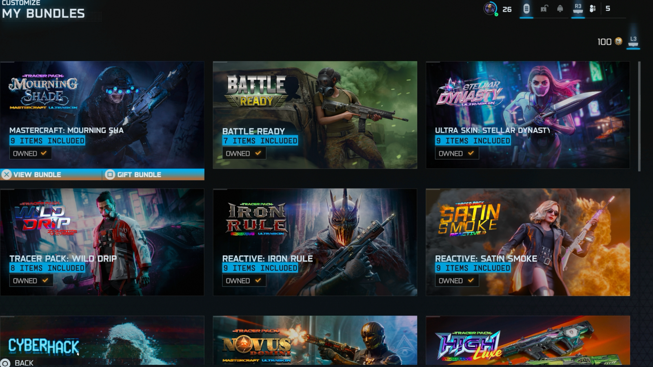Click the COD Points coin icon
The width and height of the screenshot is (653, 367).
tap(619, 41)
